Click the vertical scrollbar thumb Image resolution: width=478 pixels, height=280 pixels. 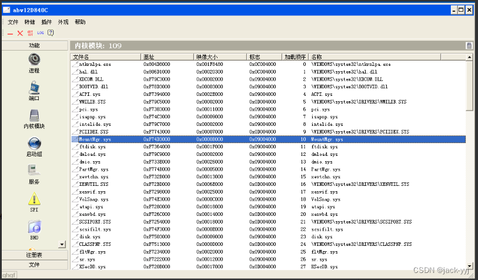pos(469,86)
